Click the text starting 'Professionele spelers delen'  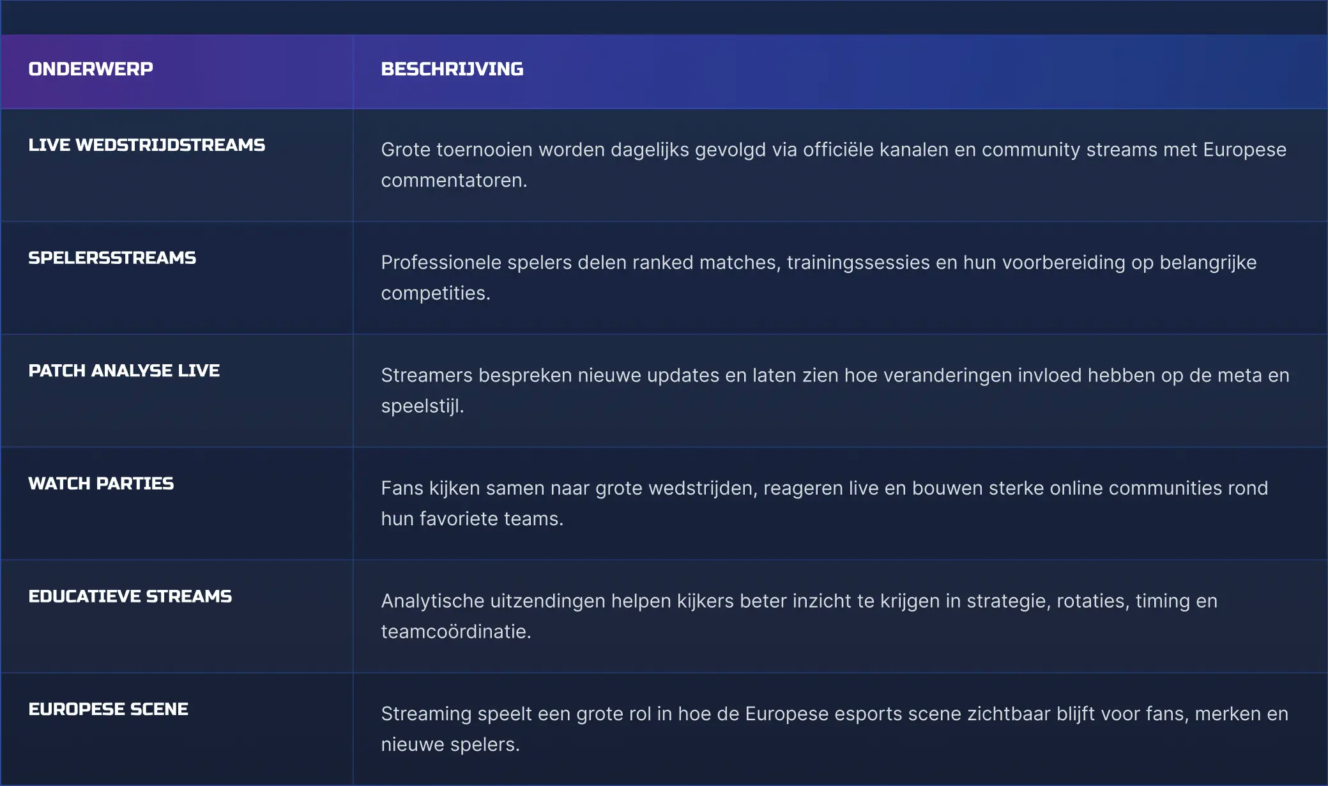(818, 263)
